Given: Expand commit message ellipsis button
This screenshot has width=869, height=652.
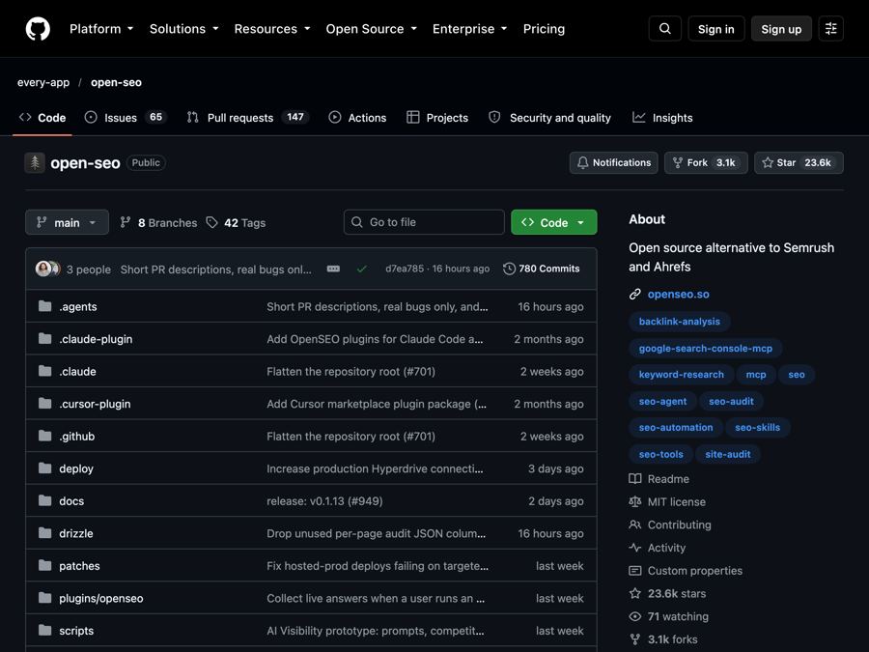Looking at the screenshot, I should coord(333,269).
